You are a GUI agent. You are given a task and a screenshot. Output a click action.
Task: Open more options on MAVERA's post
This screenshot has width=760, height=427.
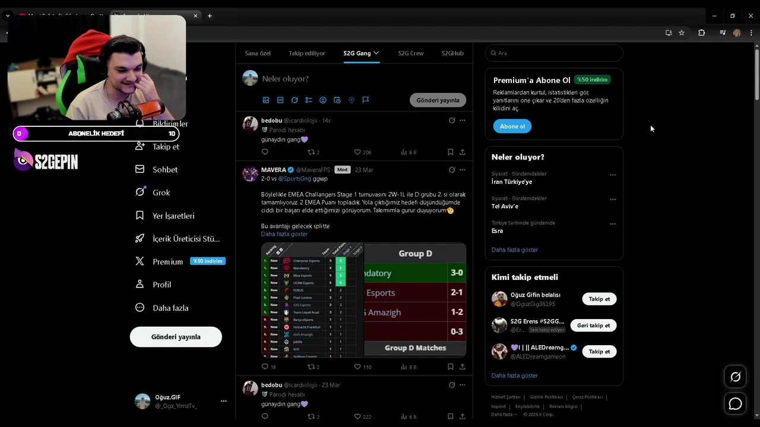click(x=463, y=170)
